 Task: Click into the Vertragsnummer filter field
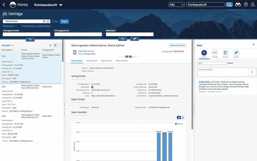tap(26, 34)
